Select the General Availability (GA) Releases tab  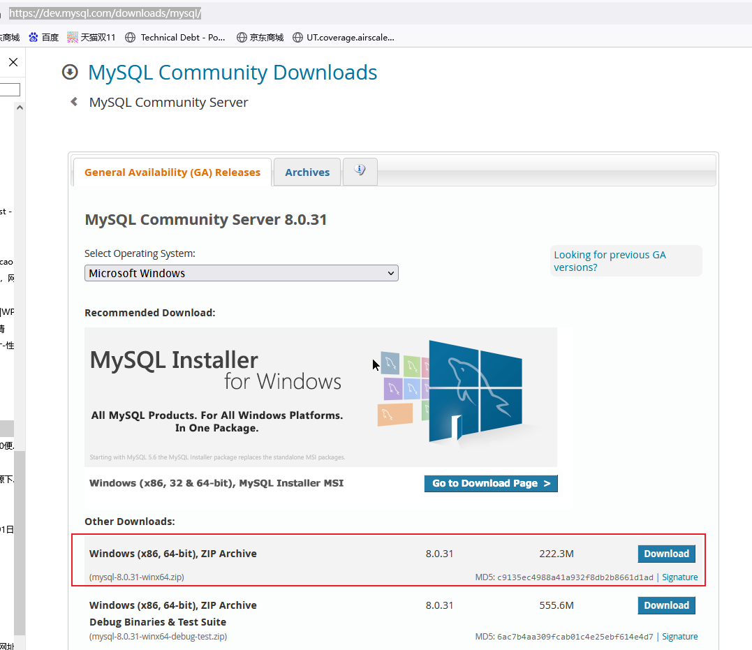[172, 172]
